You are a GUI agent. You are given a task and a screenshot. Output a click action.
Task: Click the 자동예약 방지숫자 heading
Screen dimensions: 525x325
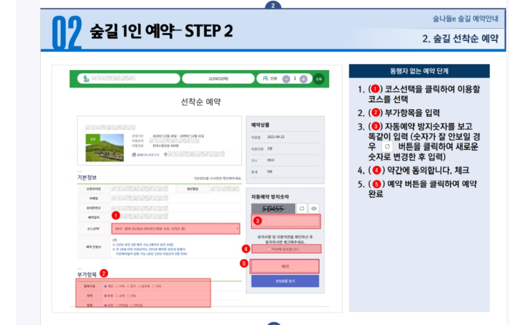point(270,197)
